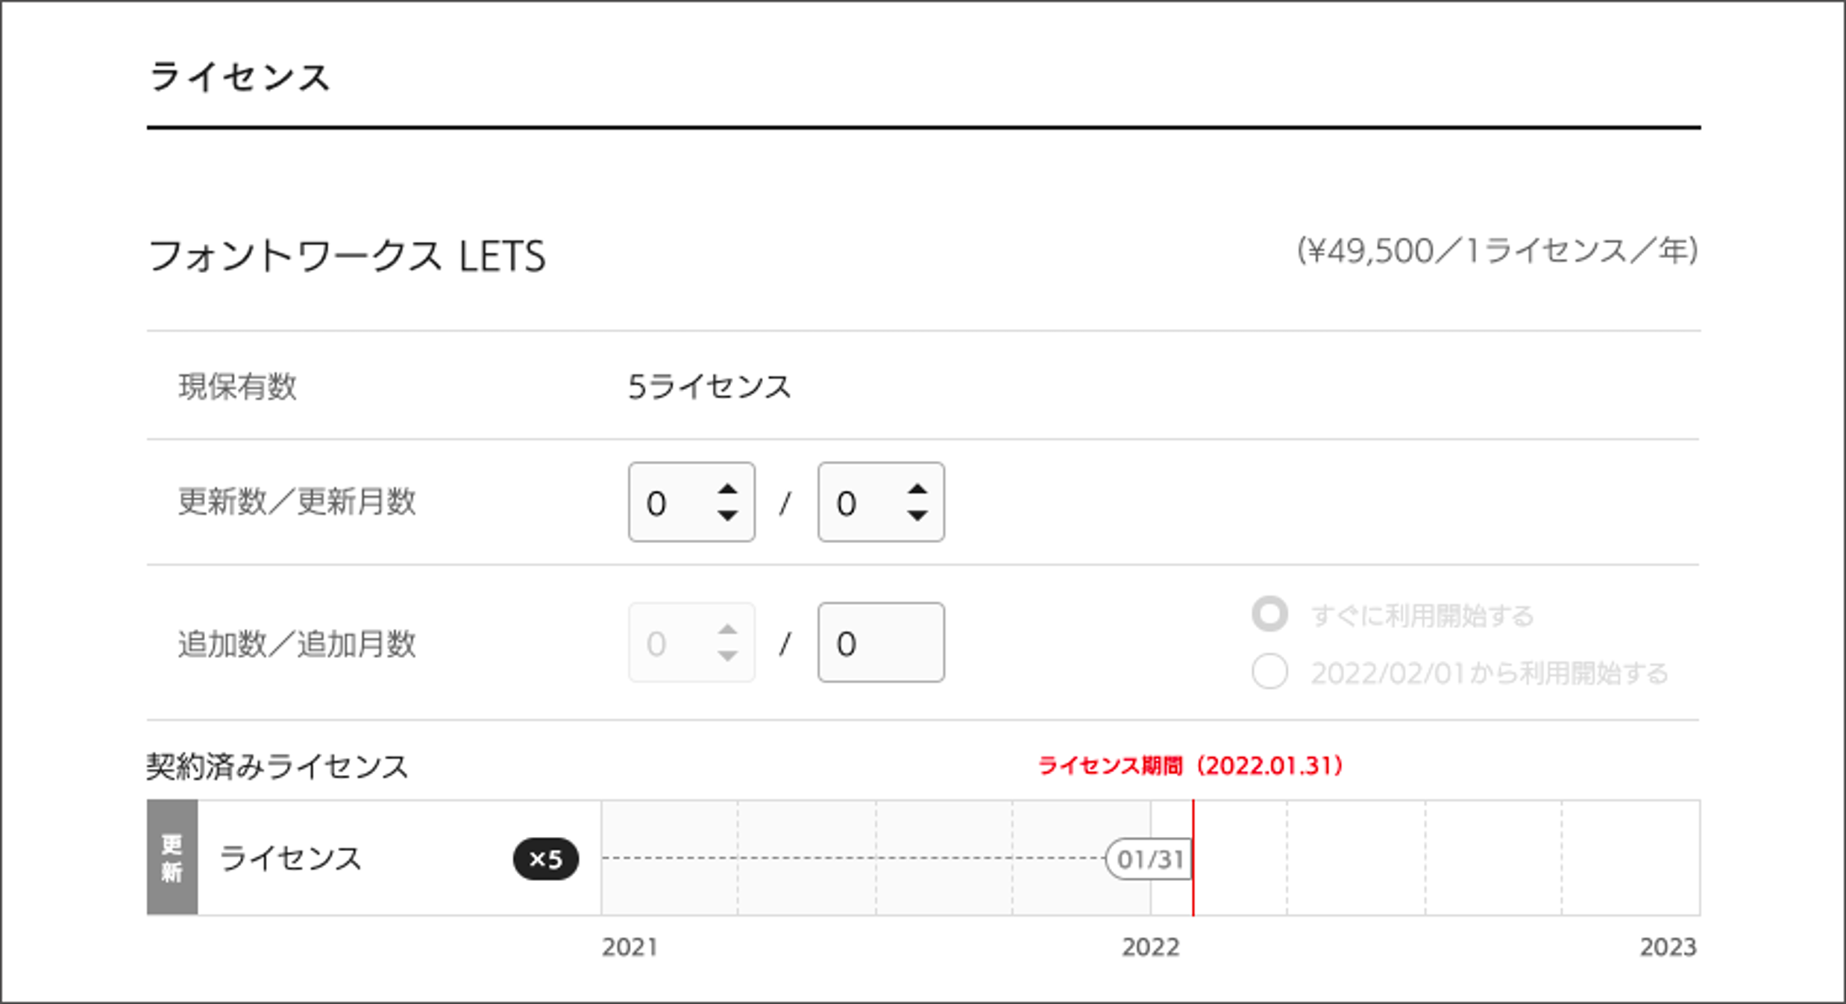Decrease the renewal count (更新数) stepper
Image resolution: width=1846 pixels, height=1004 pixels.
point(727,515)
